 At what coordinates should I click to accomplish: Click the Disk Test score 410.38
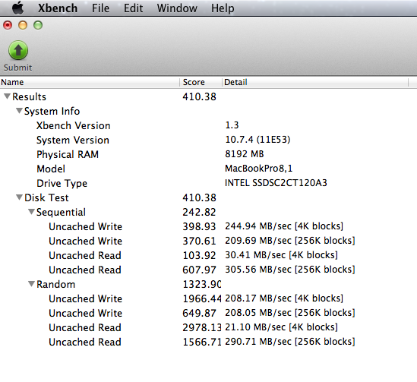point(200,197)
